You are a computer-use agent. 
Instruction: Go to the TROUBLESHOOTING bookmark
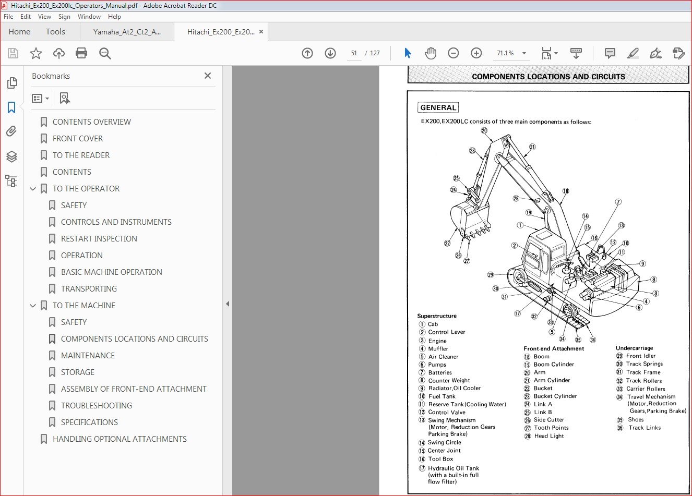[97, 406]
